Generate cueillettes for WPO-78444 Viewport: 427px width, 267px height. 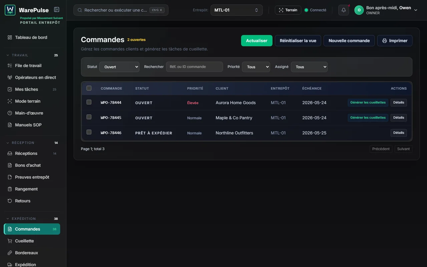coord(368,102)
